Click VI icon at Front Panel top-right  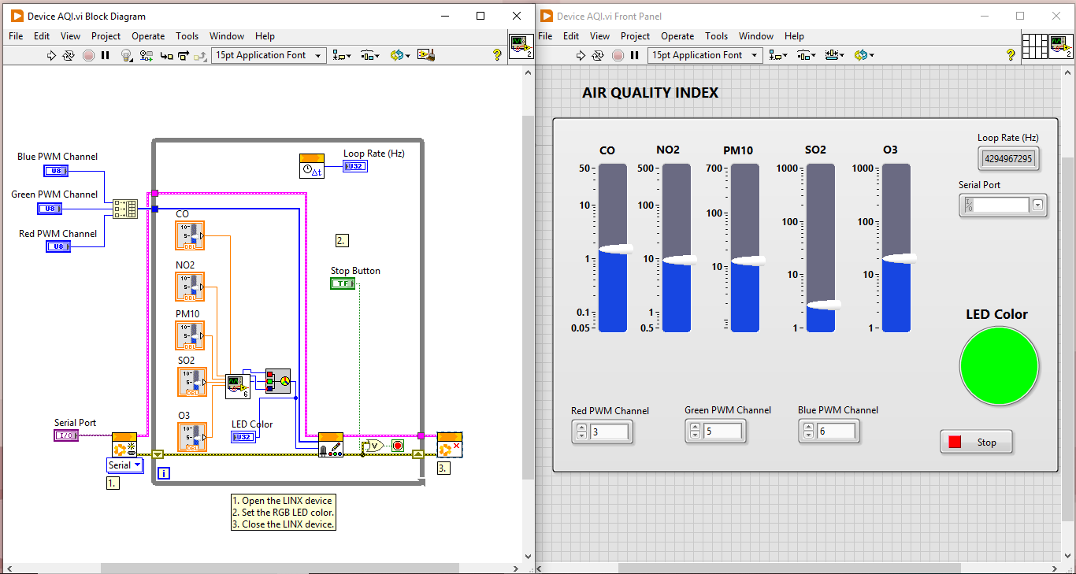1061,46
